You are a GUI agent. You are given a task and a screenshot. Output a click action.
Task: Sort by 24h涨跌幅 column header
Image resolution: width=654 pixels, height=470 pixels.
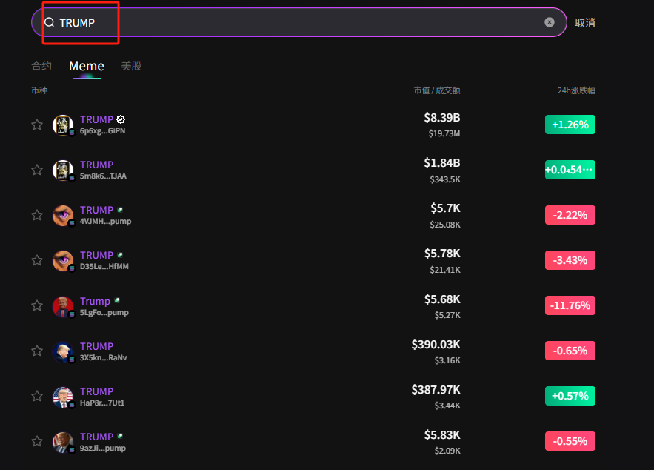[576, 90]
